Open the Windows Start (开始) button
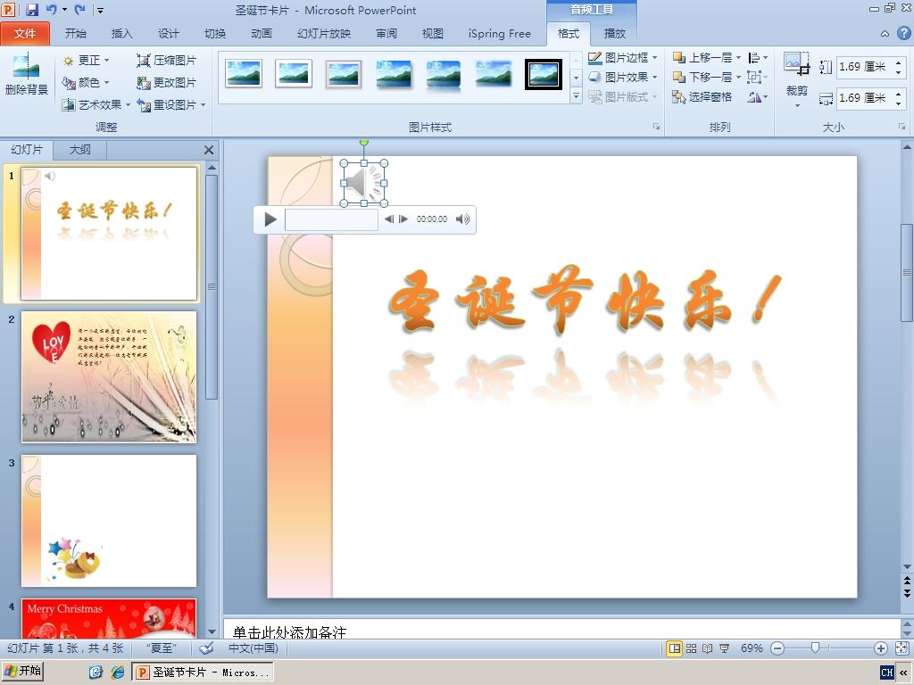This screenshot has height=685, width=914. (x=22, y=672)
